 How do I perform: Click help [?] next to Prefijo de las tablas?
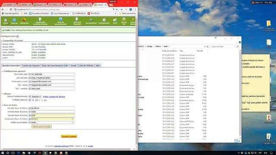click(30, 122)
